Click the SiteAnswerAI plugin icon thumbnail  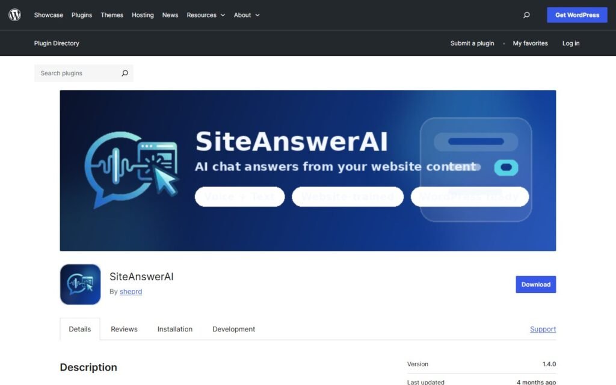[80, 285]
